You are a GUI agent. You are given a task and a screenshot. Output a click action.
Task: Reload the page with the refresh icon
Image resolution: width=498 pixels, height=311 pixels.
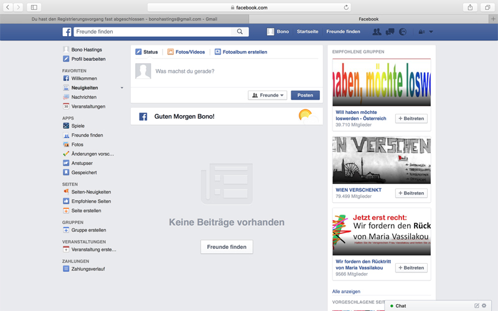click(346, 7)
